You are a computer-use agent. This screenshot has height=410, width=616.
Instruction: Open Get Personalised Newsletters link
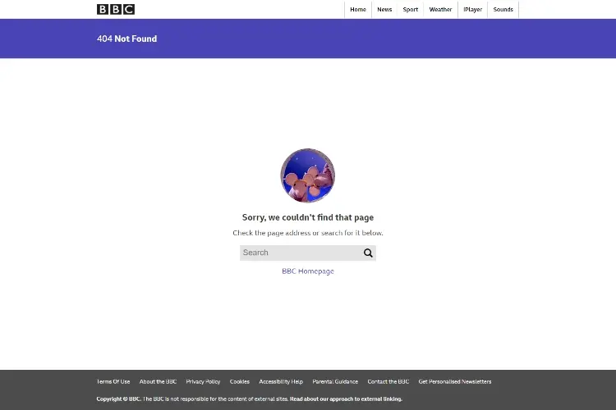(455, 382)
